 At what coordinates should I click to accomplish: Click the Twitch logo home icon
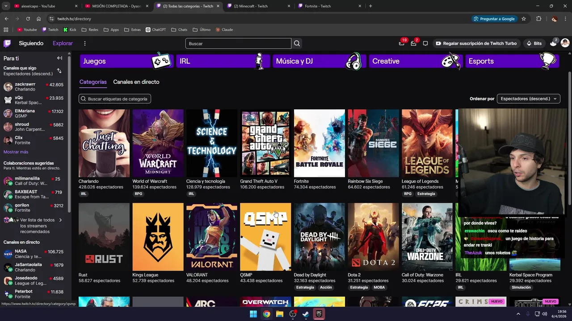click(7, 43)
